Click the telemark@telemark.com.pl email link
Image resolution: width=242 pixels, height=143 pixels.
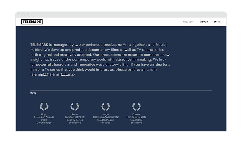pos(53,74)
